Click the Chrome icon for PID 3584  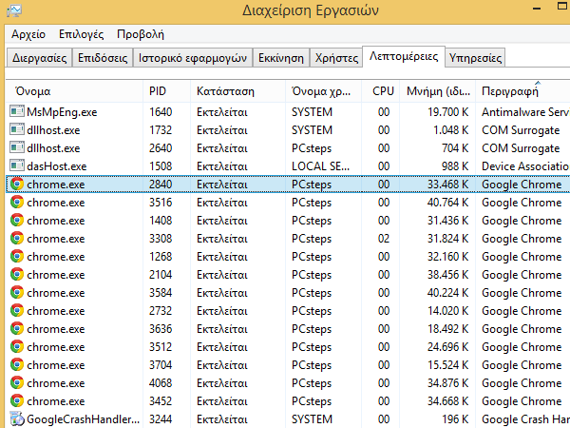pyautogui.click(x=17, y=292)
